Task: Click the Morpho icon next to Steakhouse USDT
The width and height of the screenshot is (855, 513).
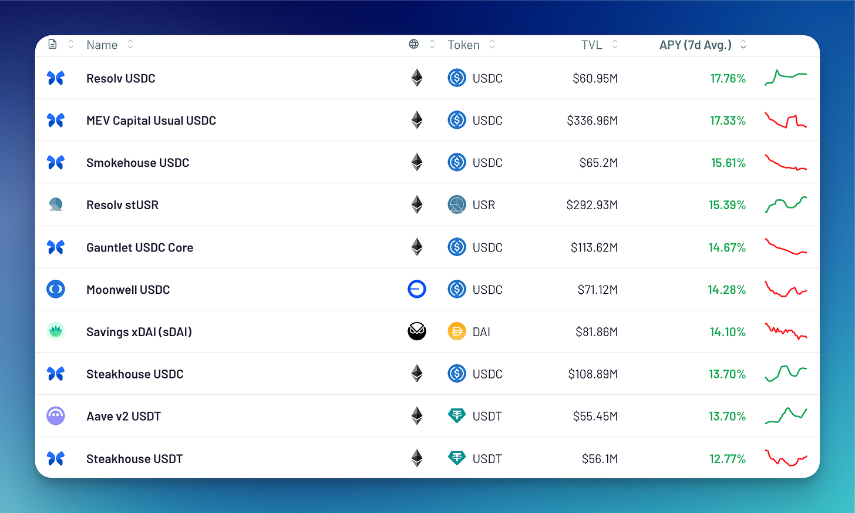Action: [x=56, y=458]
